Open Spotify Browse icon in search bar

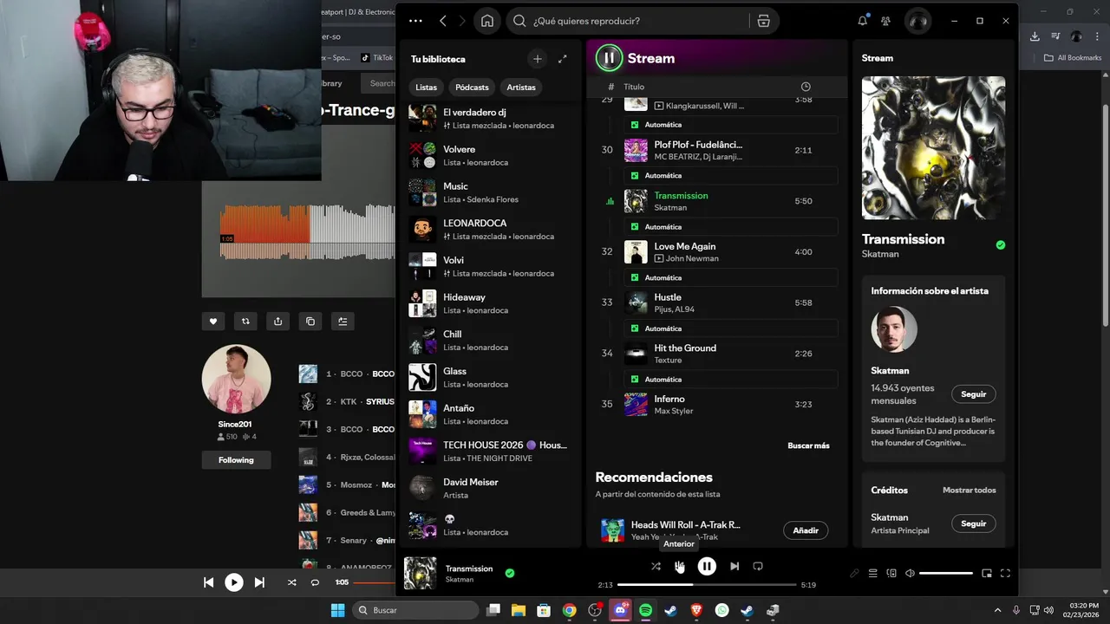pos(763,21)
